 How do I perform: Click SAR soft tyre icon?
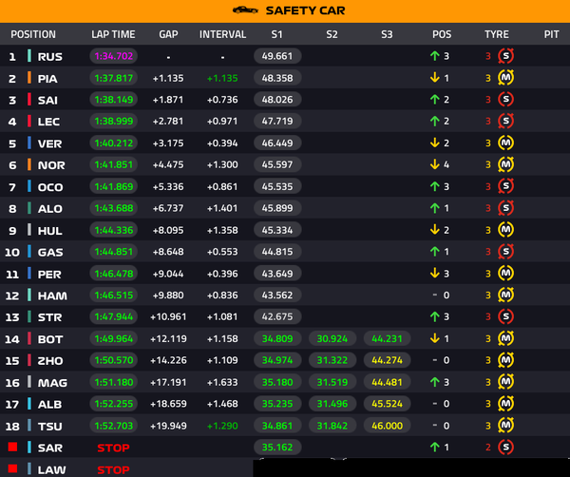click(x=505, y=447)
